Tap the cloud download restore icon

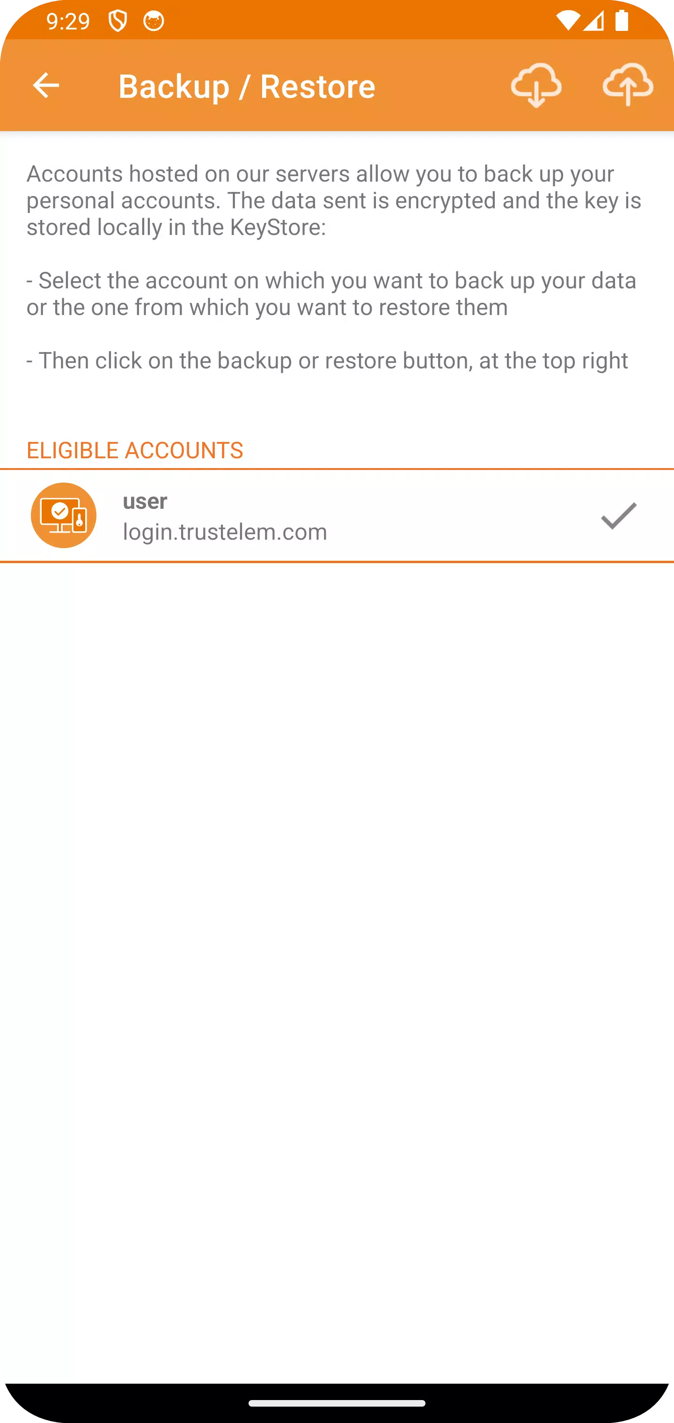coord(536,85)
